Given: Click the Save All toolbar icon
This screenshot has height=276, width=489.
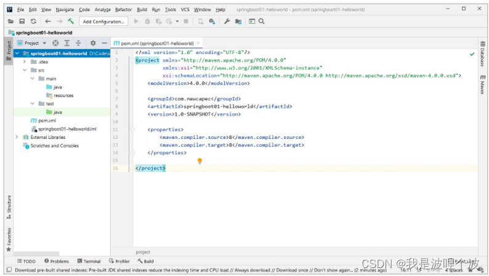Looking at the screenshot, I should click(x=22, y=22).
